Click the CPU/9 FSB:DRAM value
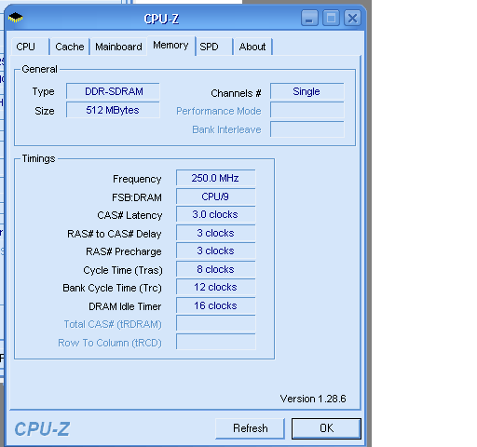 [216, 196]
